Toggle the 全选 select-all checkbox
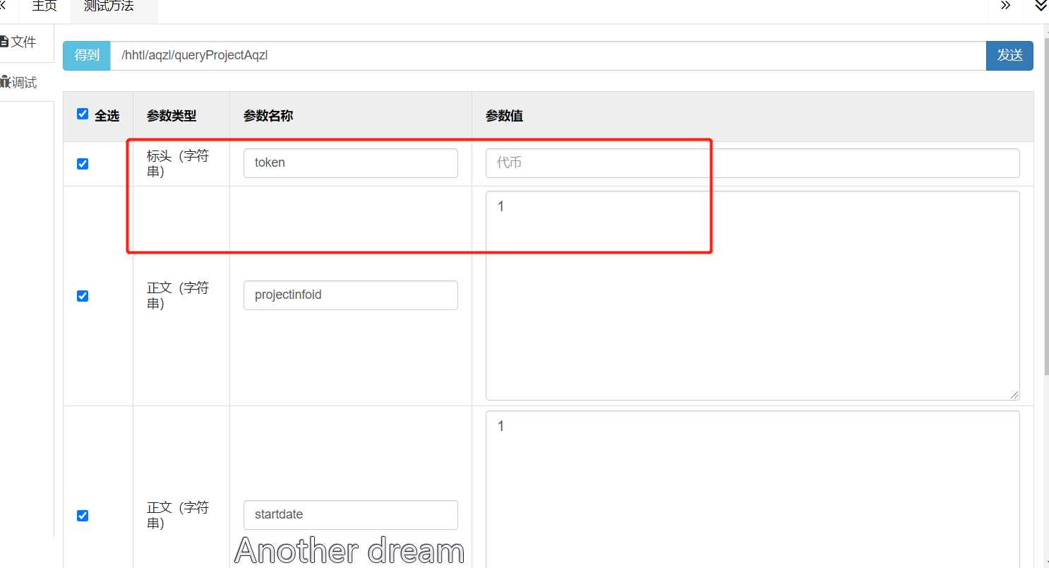1049x568 pixels. (x=83, y=114)
